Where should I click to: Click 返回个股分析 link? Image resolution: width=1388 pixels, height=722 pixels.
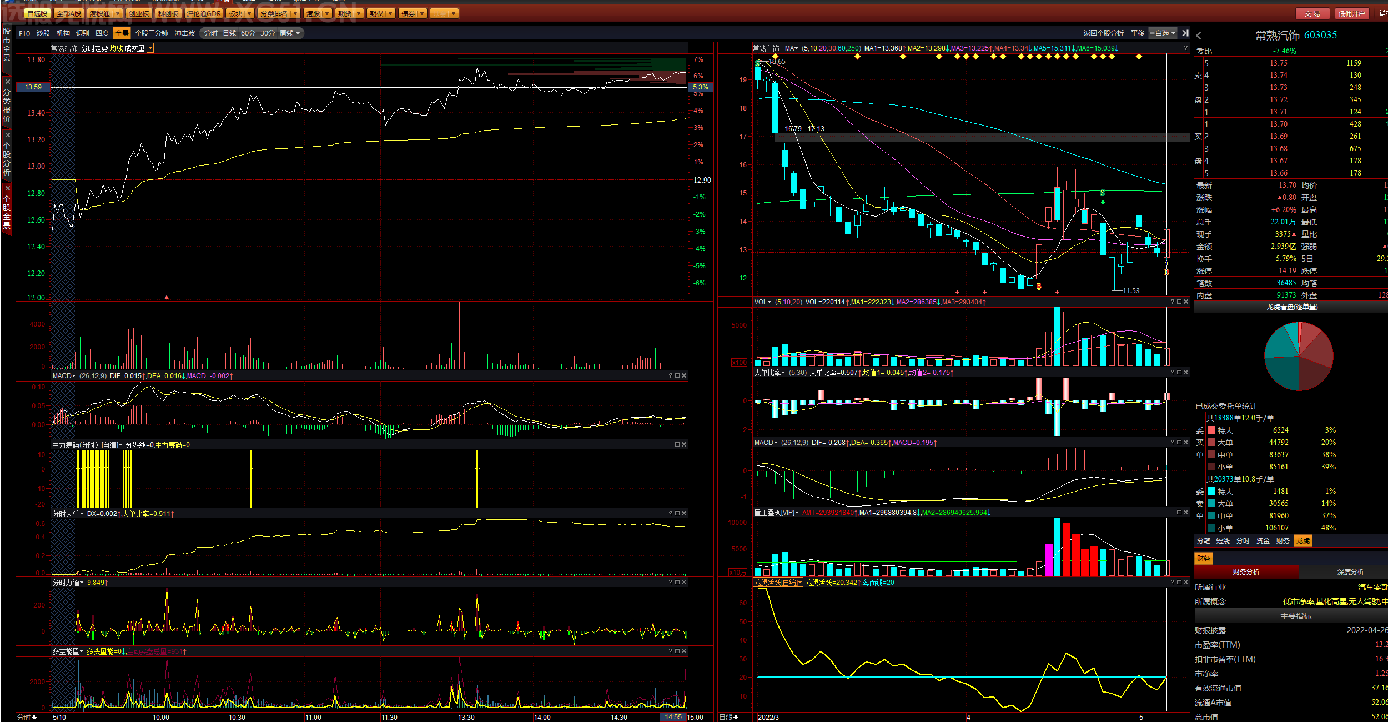pyautogui.click(x=1104, y=33)
